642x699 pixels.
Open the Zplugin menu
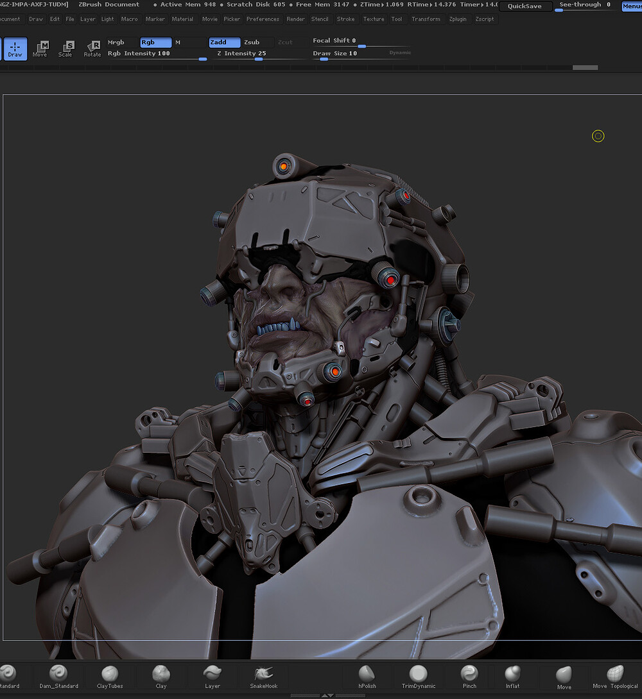pos(458,19)
